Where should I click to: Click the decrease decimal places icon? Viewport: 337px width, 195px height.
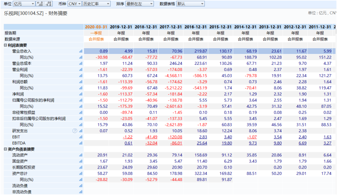click(49, 4)
